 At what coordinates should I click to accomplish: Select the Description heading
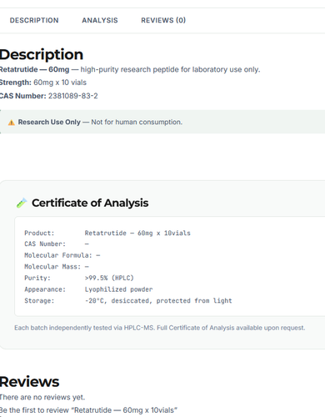coord(42,54)
